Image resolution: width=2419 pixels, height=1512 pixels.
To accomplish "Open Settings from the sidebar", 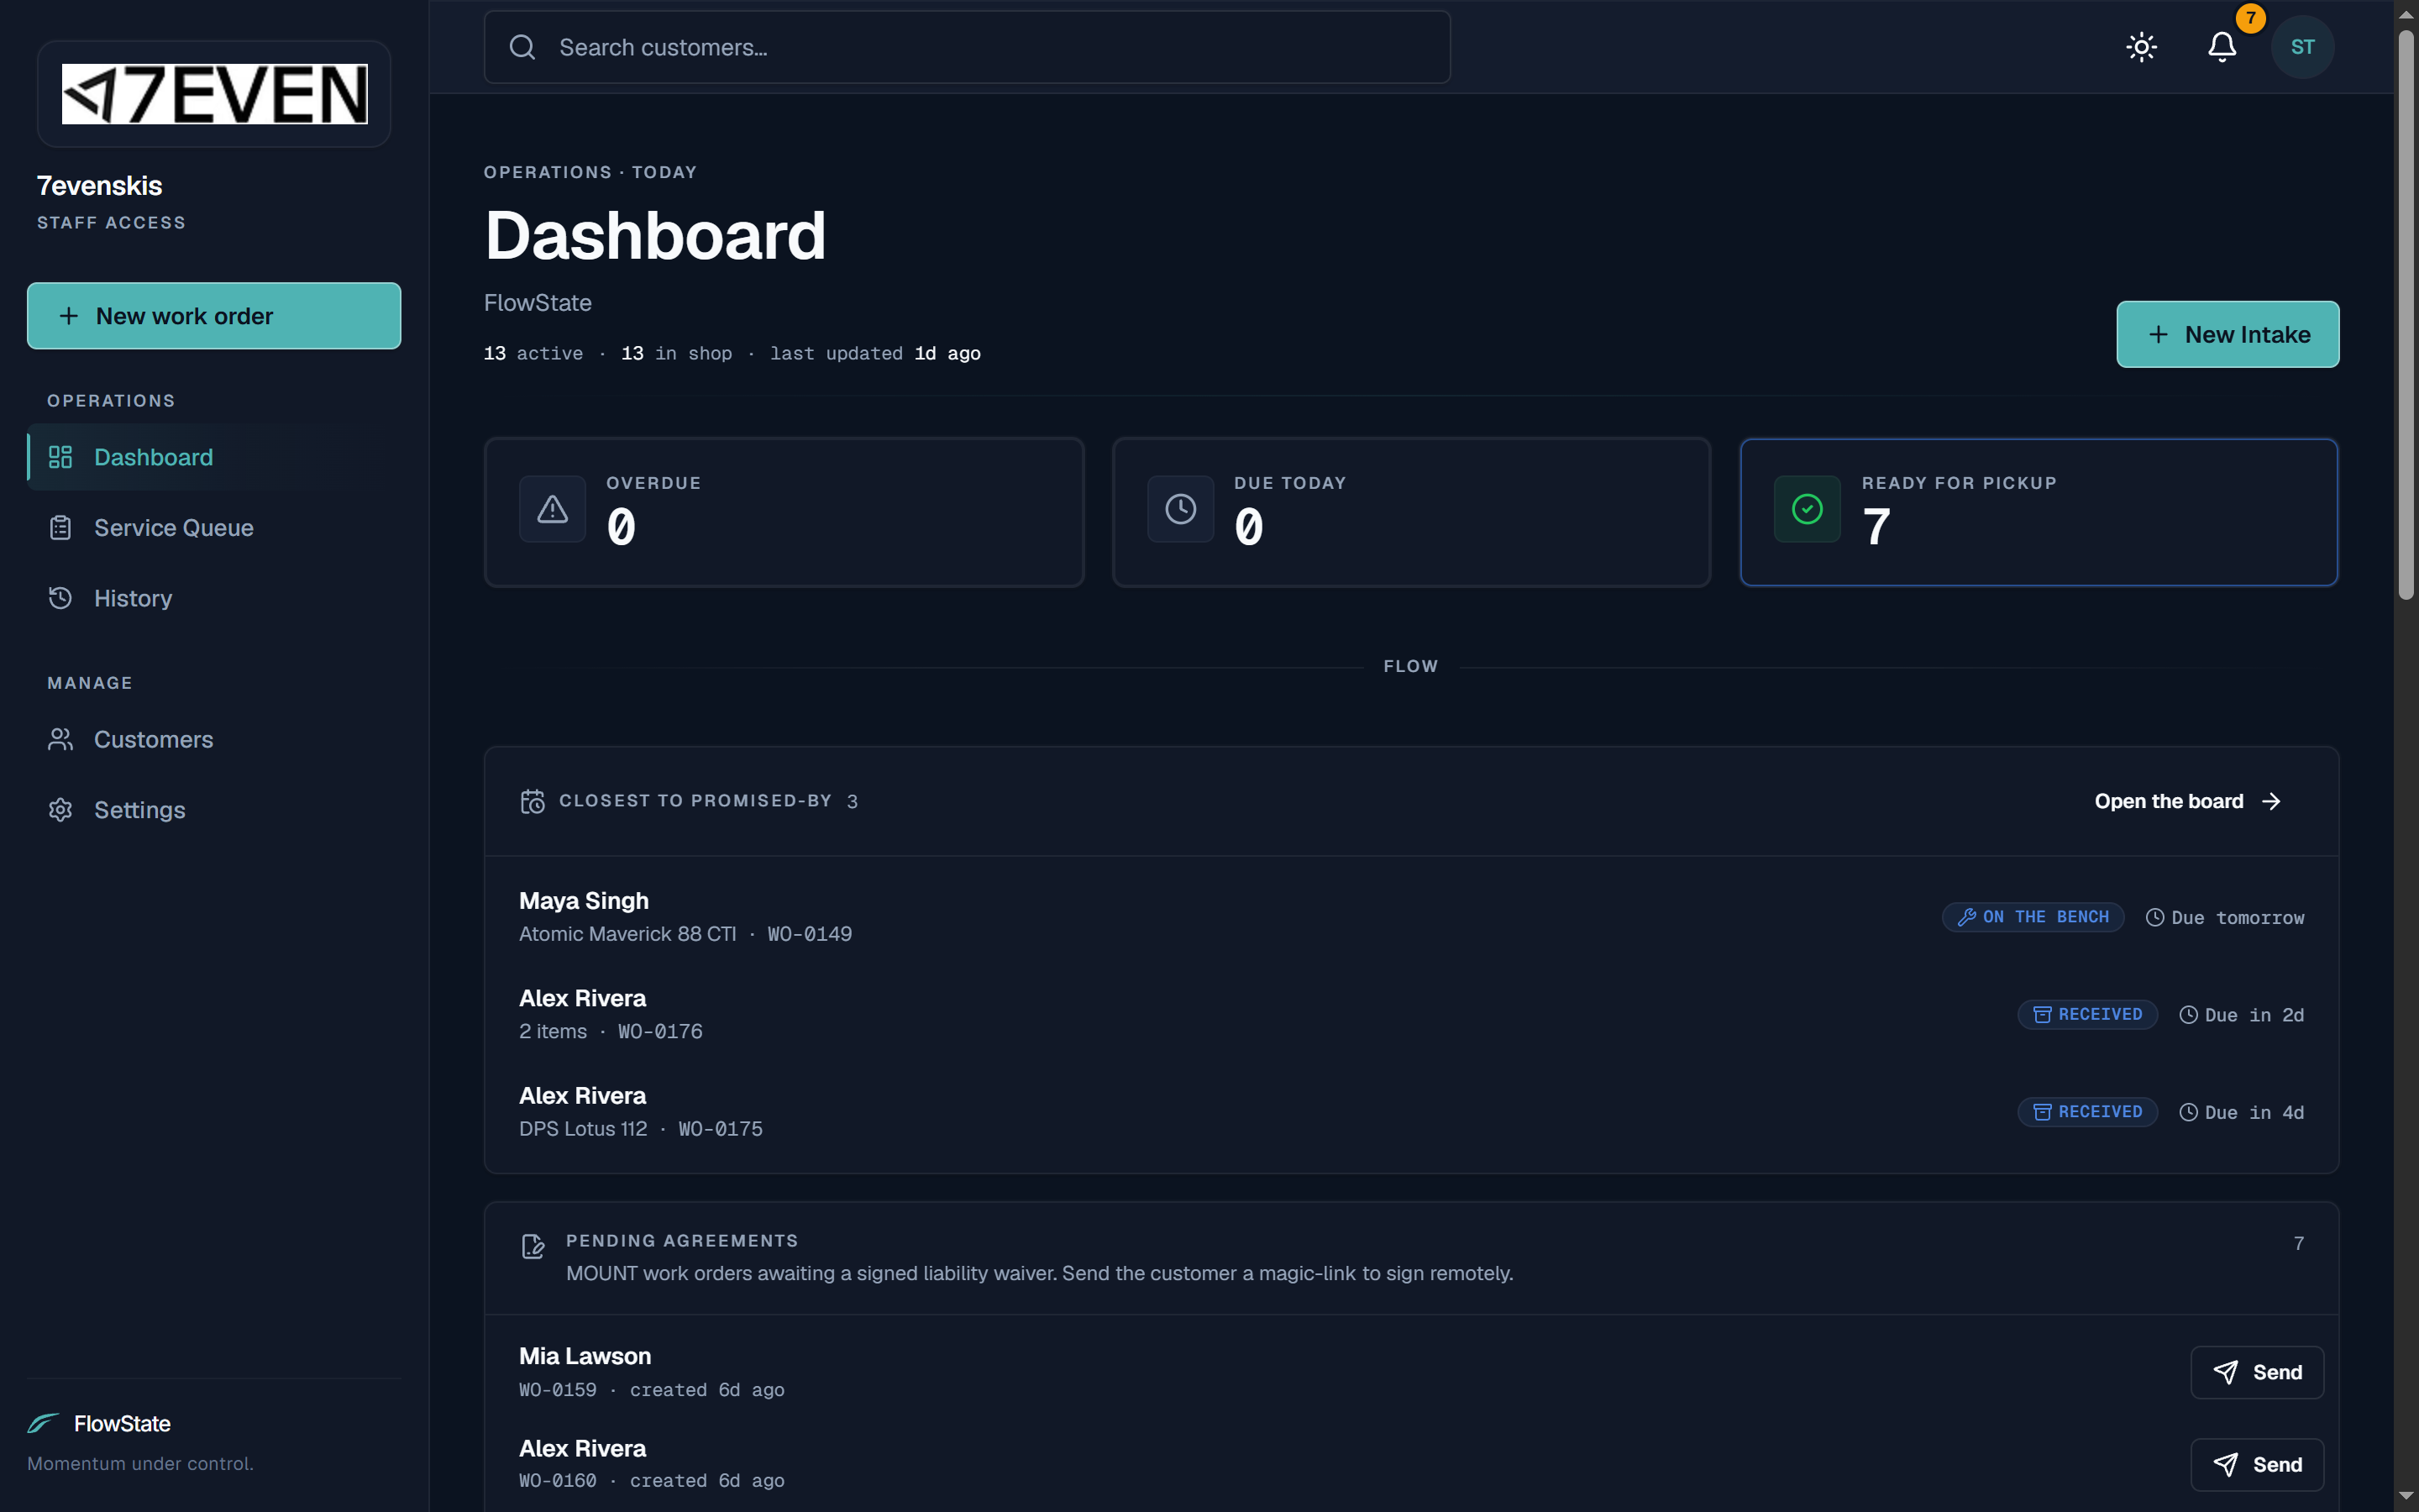I will (x=214, y=810).
